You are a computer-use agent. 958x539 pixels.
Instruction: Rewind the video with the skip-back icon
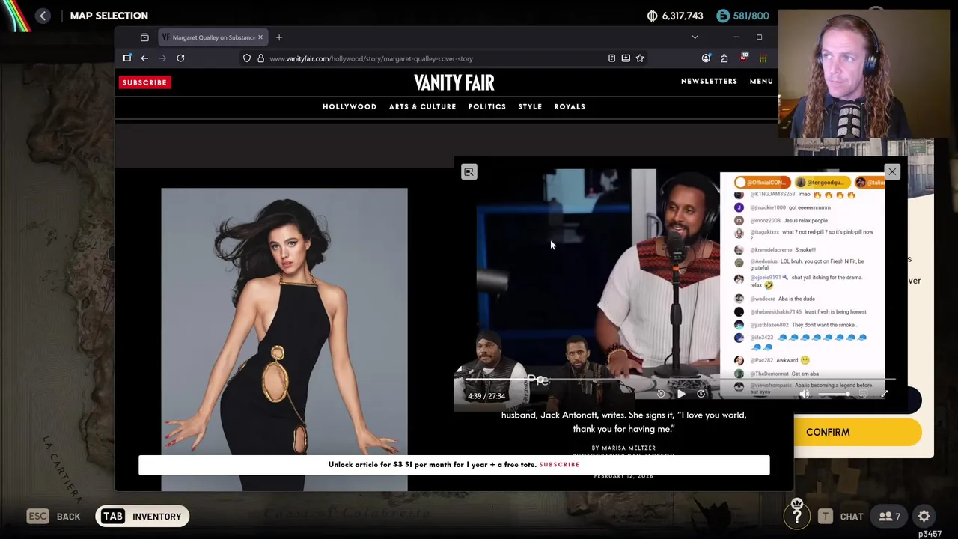(661, 394)
